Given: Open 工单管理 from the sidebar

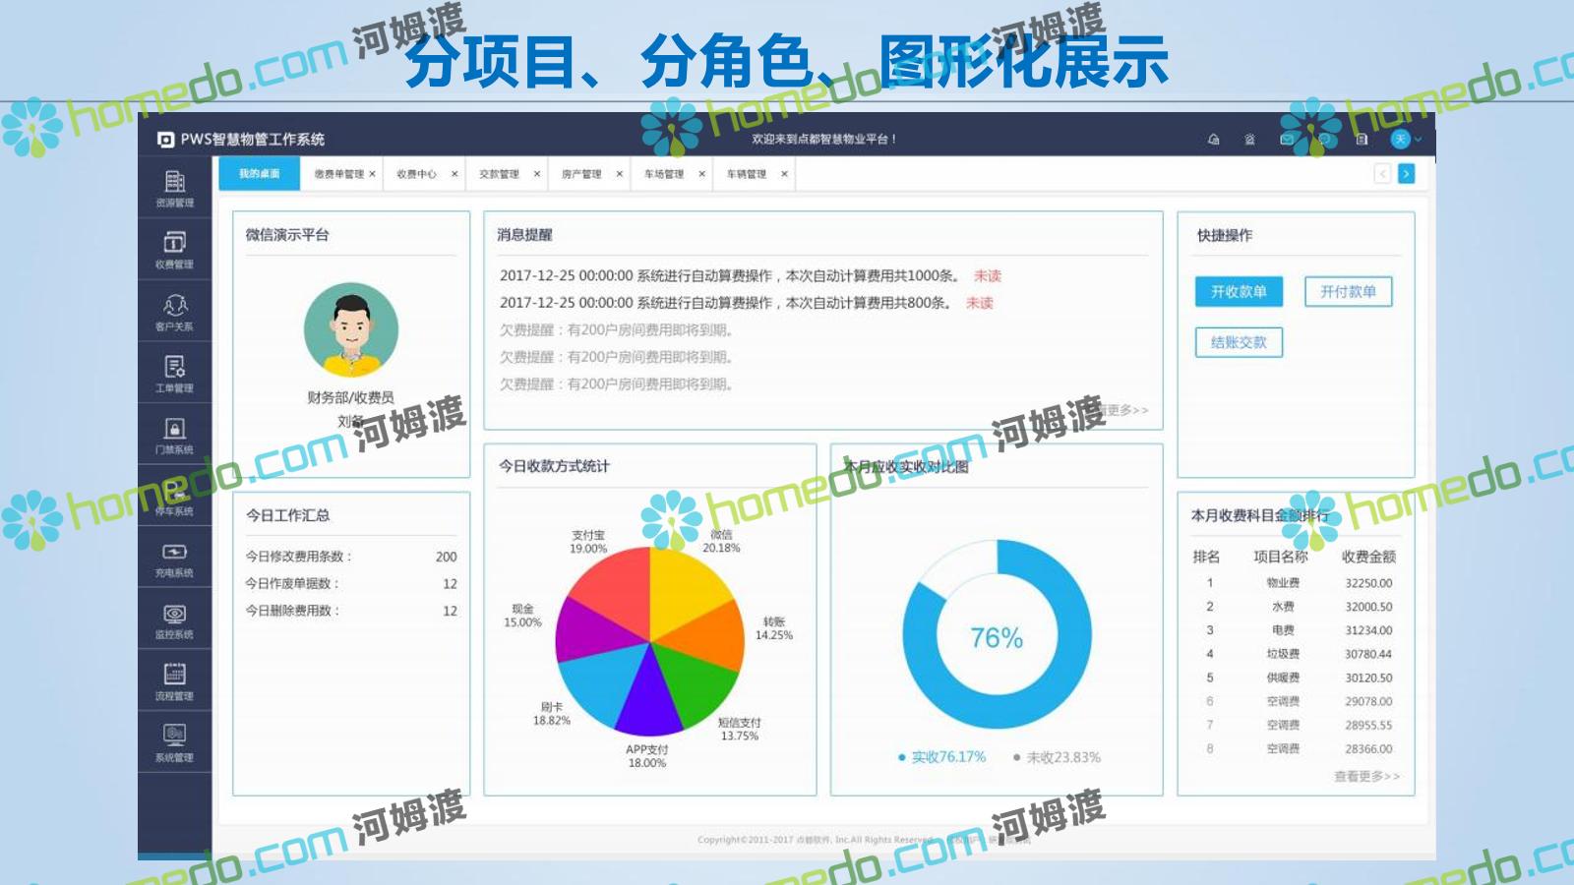Looking at the screenshot, I should pyautogui.click(x=174, y=373).
